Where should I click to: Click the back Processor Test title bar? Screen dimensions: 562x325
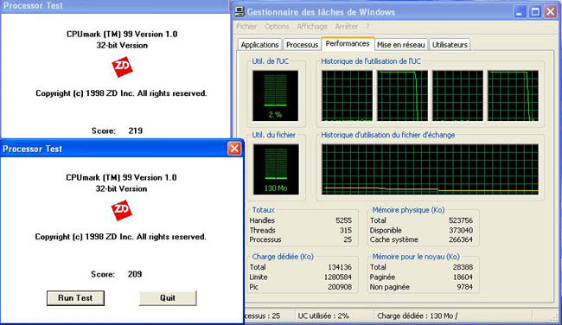click(115, 6)
